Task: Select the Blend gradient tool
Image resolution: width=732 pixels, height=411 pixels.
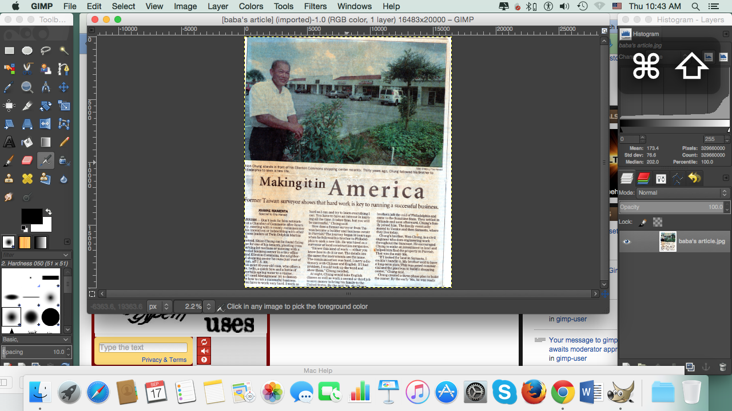Action: (46, 142)
